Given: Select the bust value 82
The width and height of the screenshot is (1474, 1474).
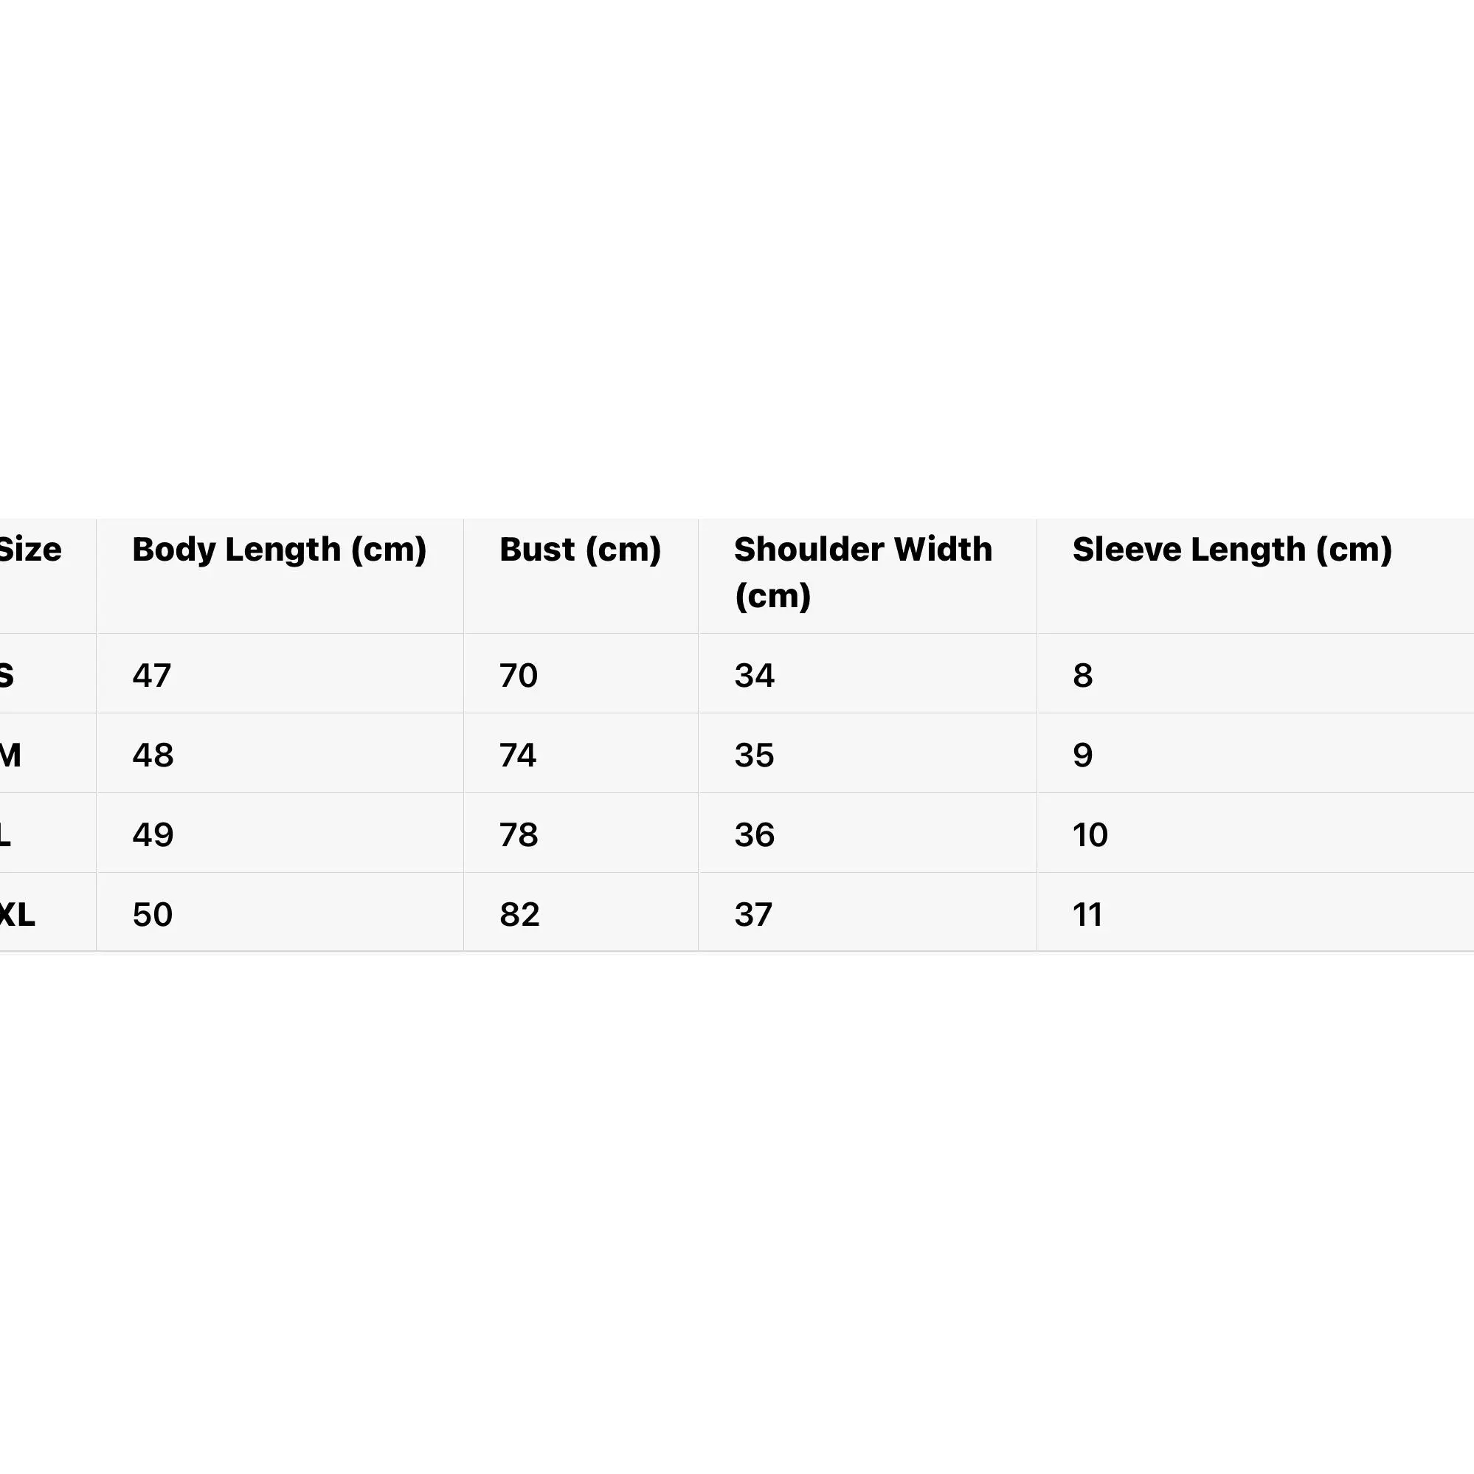Looking at the screenshot, I should [x=519, y=914].
